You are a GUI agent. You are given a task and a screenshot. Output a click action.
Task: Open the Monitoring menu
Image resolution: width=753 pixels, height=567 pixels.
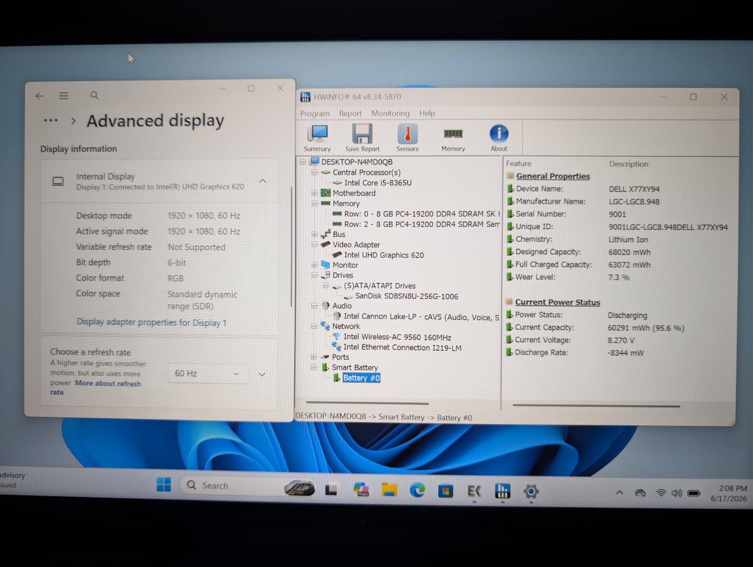390,113
